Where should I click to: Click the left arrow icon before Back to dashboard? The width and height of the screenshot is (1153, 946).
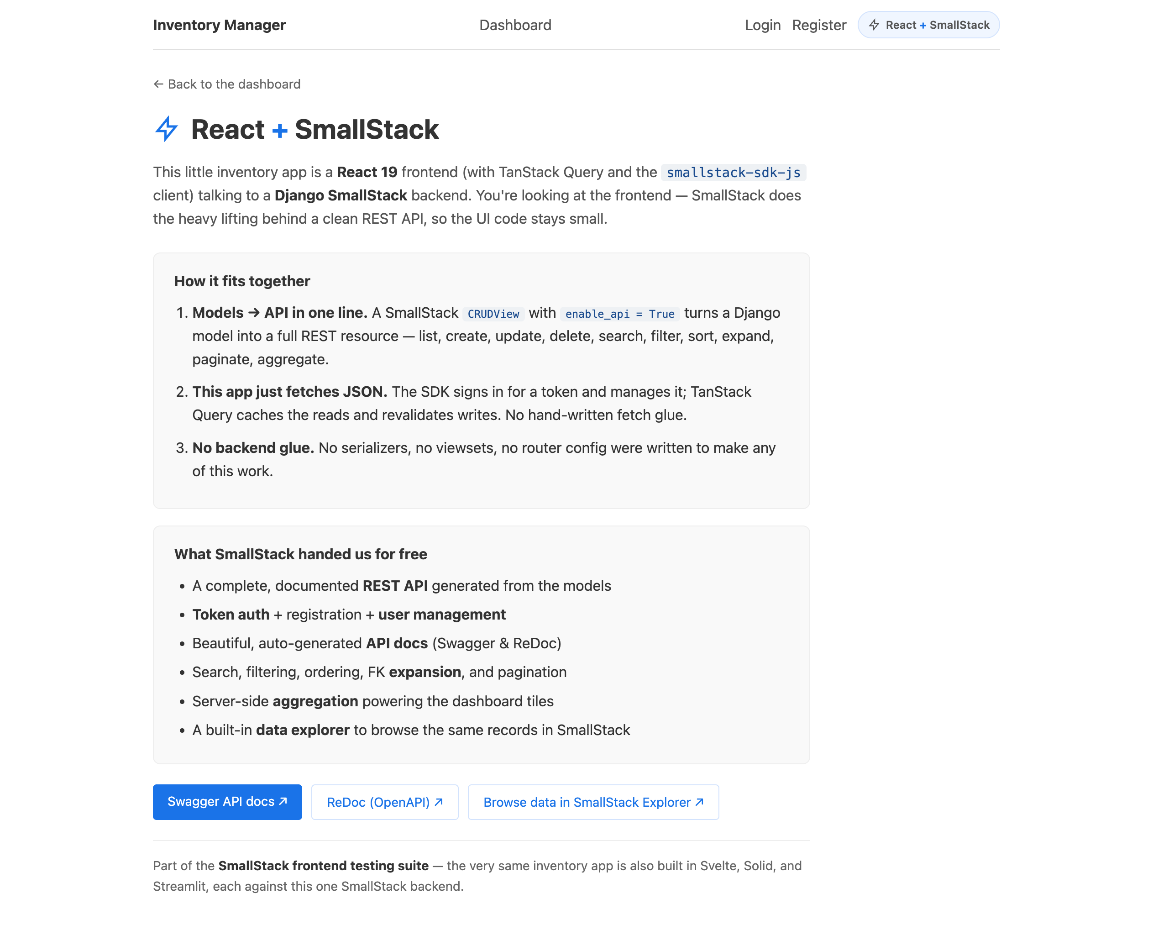click(x=158, y=84)
